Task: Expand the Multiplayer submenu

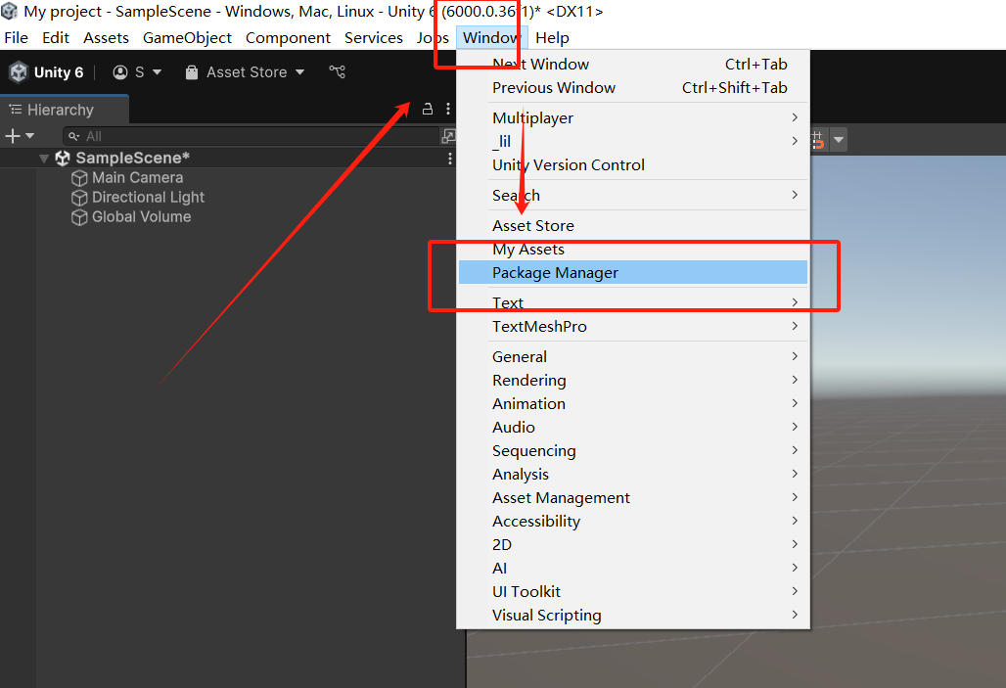Action: 633,118
